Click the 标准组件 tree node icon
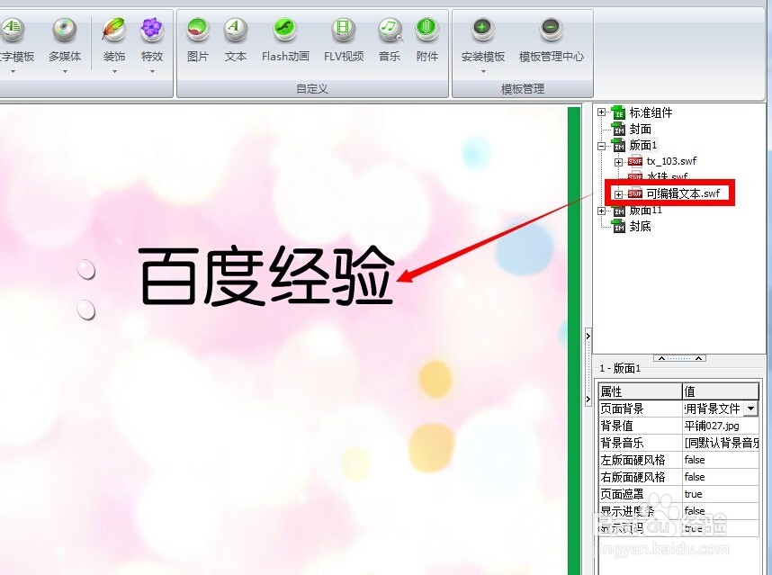 (618, 112)
